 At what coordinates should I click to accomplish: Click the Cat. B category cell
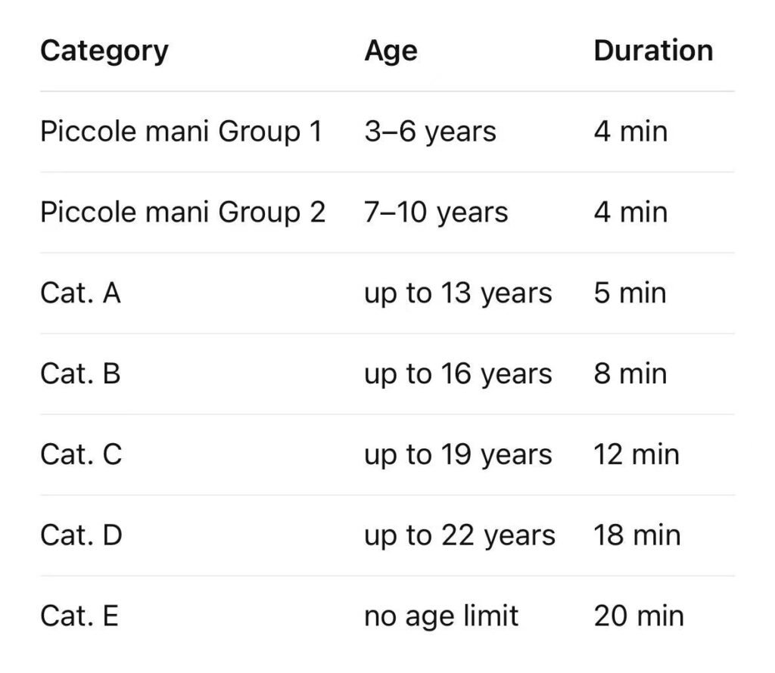click(80, 374)
